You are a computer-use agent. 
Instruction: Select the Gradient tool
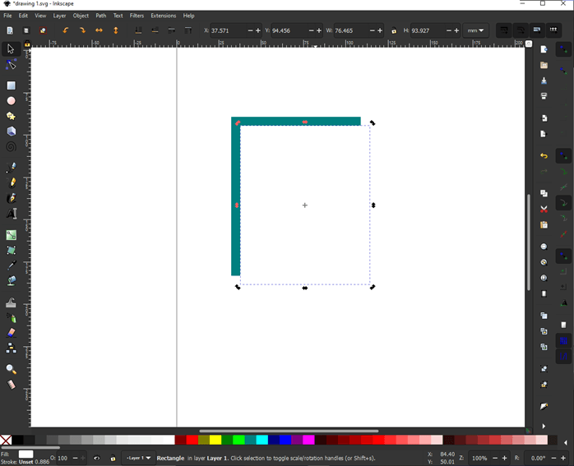tap(11, 235)
